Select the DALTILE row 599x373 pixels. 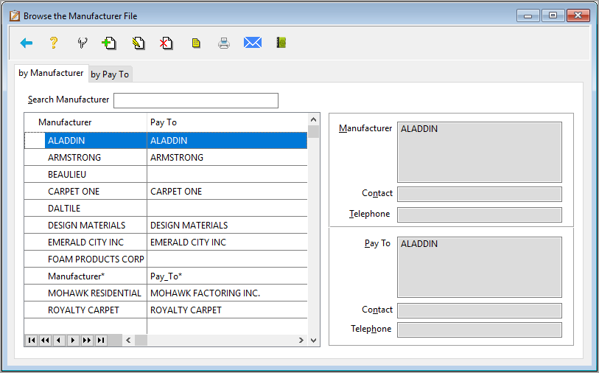click(x=166, y=209)
